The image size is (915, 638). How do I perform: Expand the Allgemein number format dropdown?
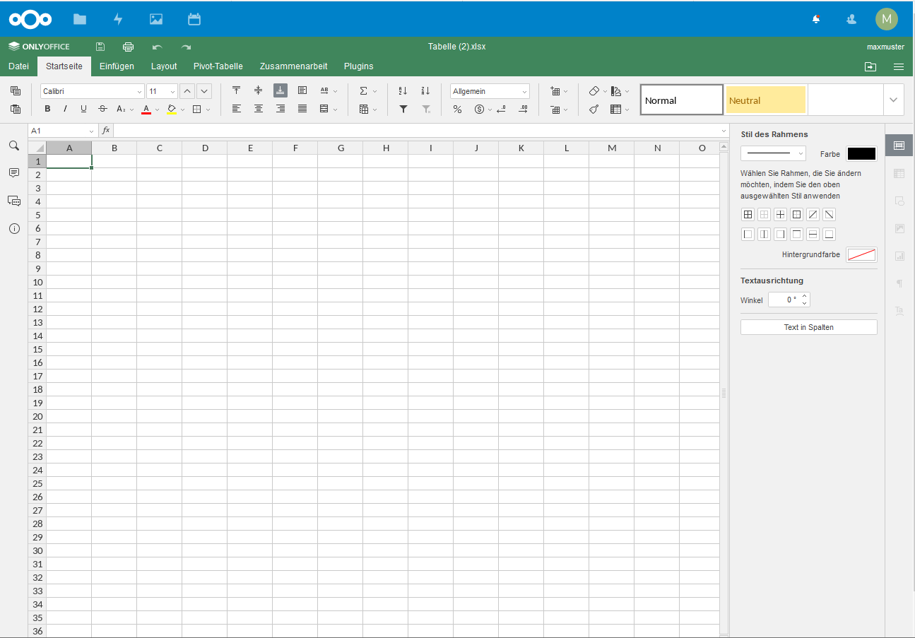coord(490,91)
